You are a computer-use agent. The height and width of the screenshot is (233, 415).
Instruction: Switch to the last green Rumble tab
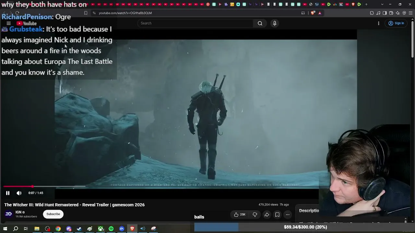click(359, 5)
